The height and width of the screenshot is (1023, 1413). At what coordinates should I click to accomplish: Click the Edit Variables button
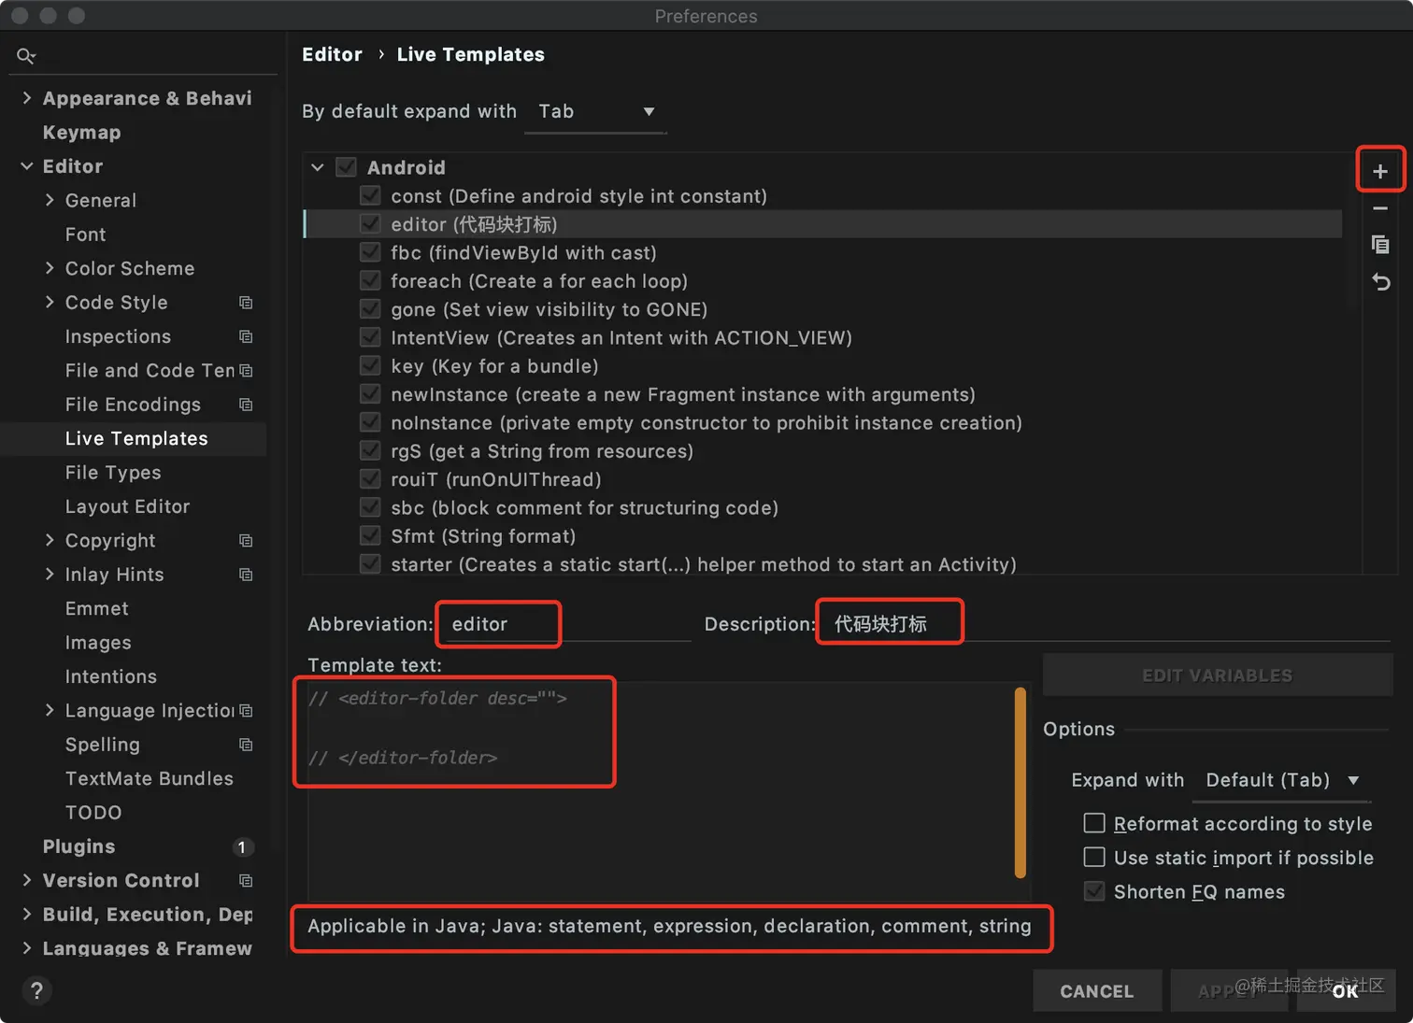1217,675
